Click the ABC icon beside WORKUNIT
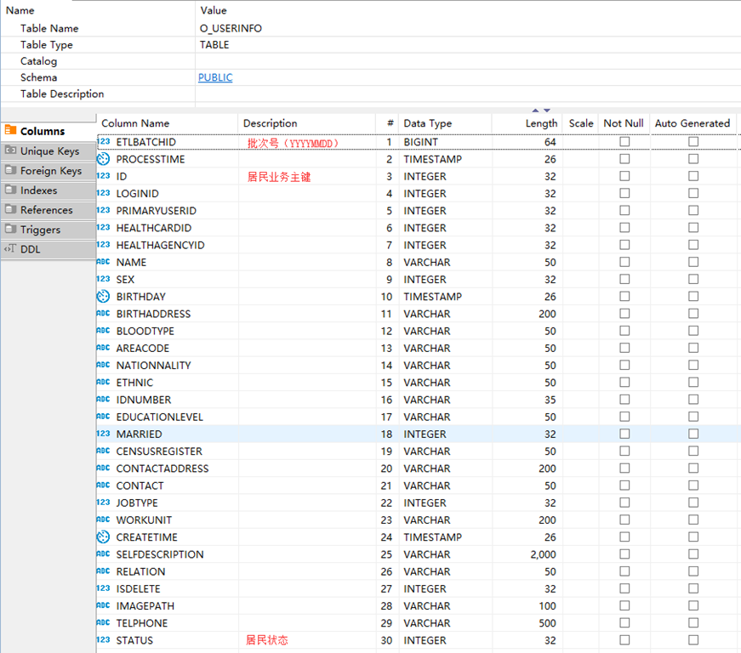Screen dimensions: 741x653 [103, 520]
